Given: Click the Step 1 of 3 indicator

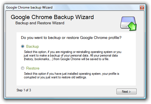Looking at the screenshot, I should (24, 90).
